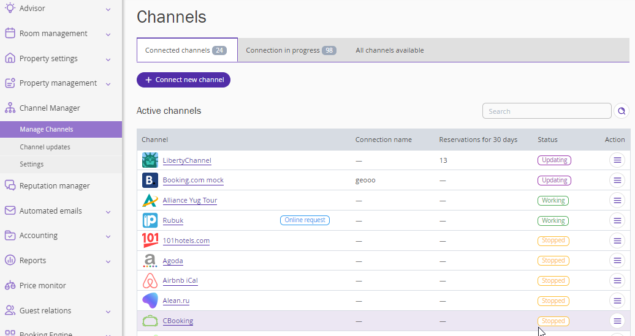Open action menu for 101hotels.com row
635x336 pixels.
pos(617,241)
